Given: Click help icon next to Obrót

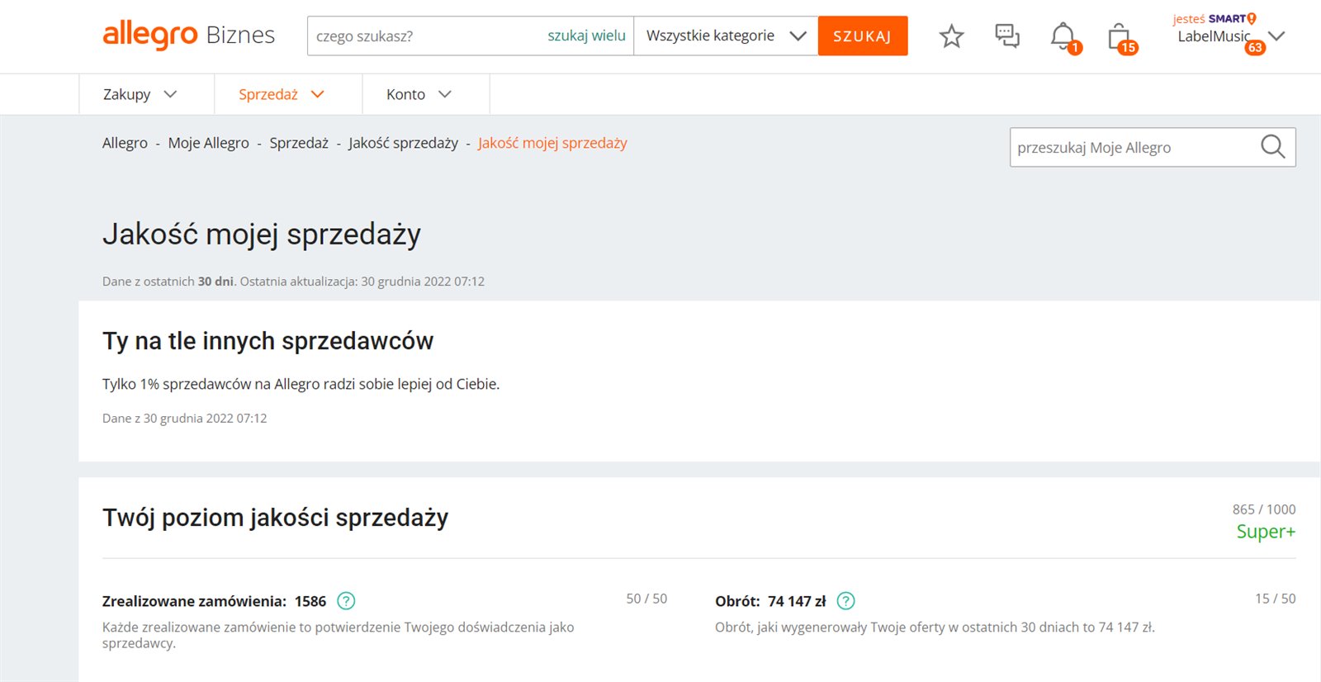Looking at the screenshot, I should (x=845, y=601).
